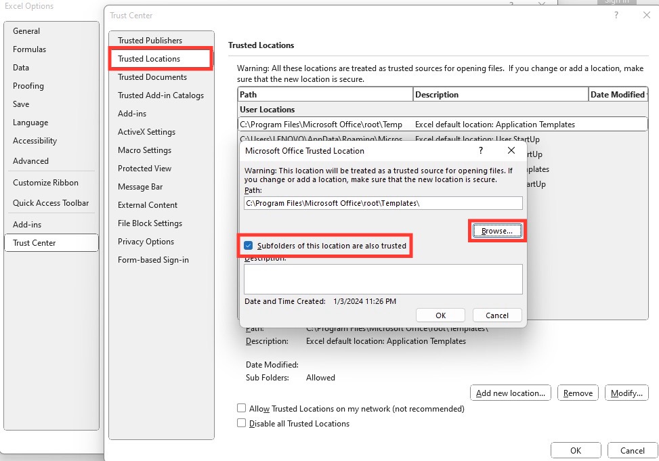Select Data in Excel Options
Screen dimensions: 659x461
(20, 68)
